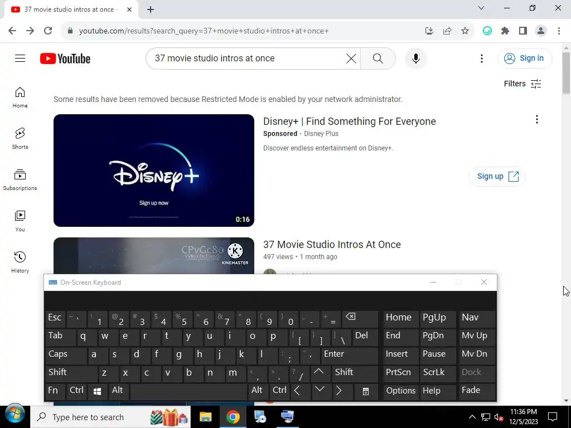The width and height of the screenshot is (571, 428).
Task: Open Chrome's three-dot menu
Action: [559, 31]
